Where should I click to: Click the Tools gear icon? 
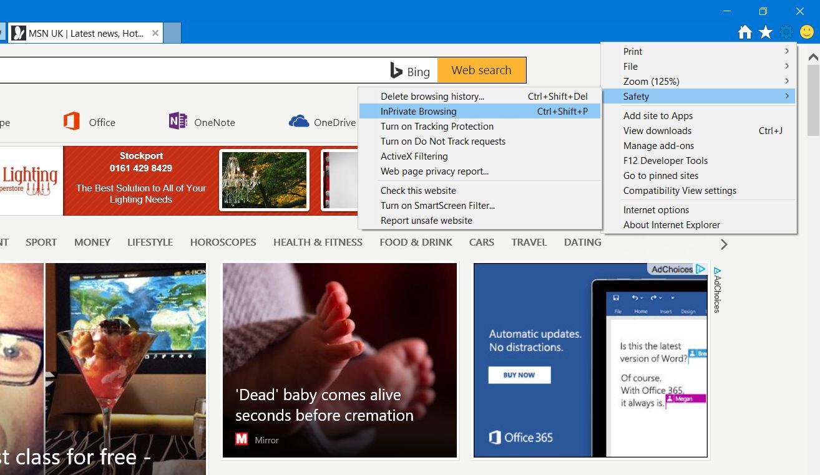click(x=786, y=32)
